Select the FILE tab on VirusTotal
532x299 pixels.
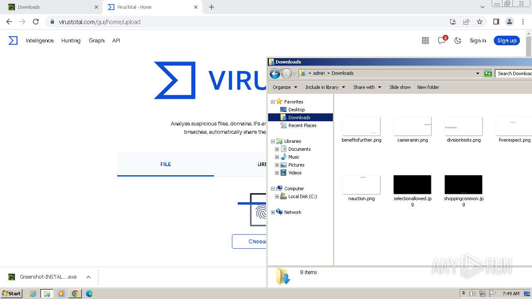pos(165,164)
